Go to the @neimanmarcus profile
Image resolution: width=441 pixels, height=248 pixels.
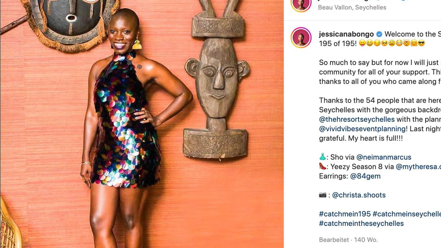pyautogui.click(x=384, y=157)
